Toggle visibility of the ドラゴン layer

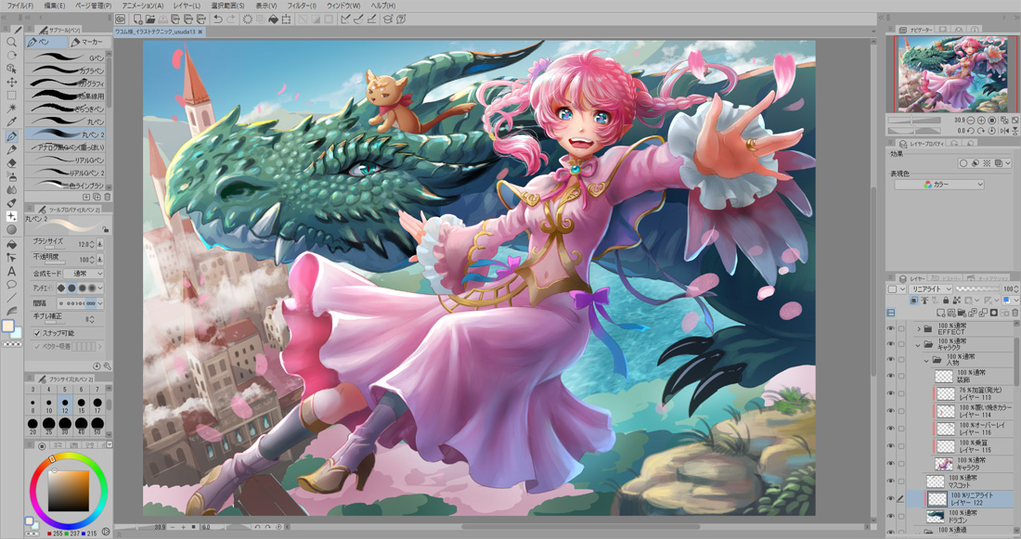click(x=891, y=515)
